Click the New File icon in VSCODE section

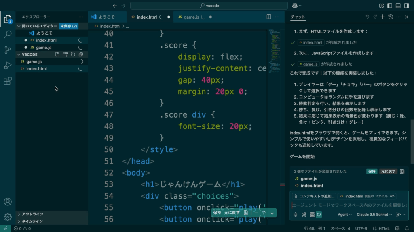(58, 54)
